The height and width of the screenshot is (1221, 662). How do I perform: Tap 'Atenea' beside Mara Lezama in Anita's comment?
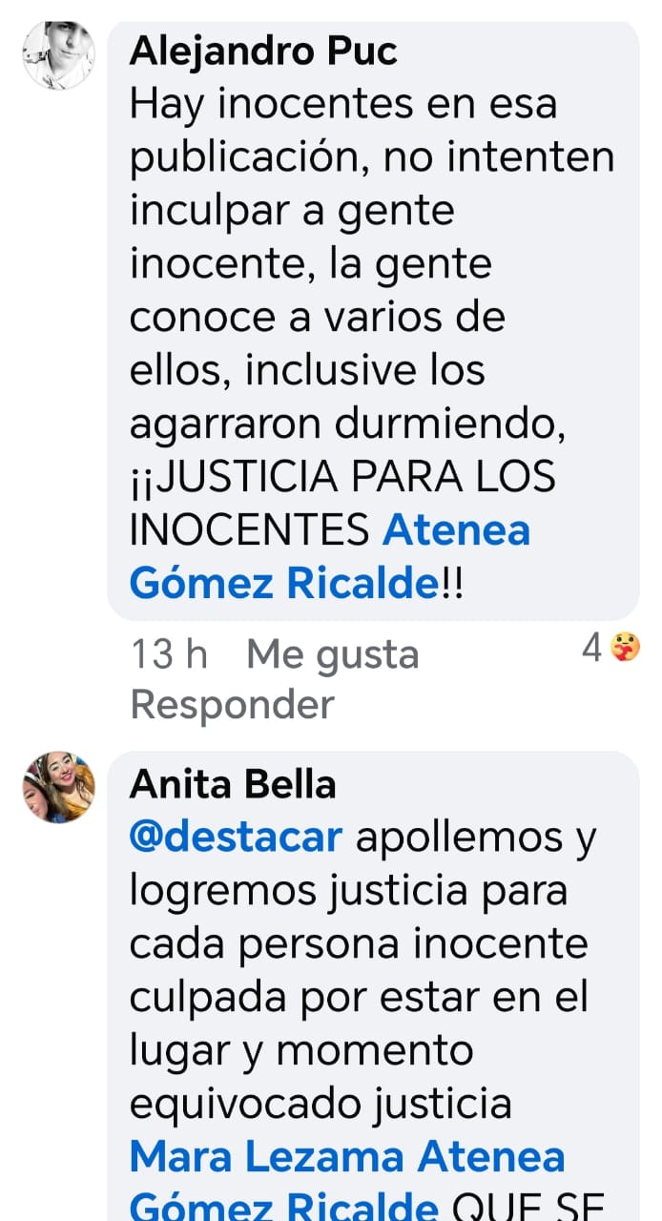(x=492, y=1157)
